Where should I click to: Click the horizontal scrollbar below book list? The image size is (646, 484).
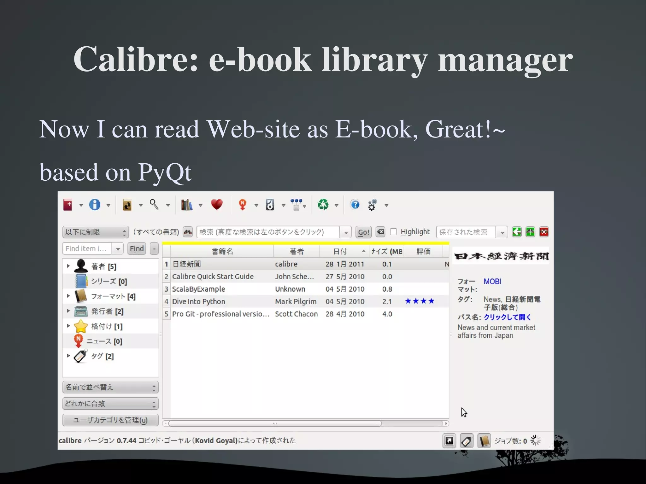[274, 423]
